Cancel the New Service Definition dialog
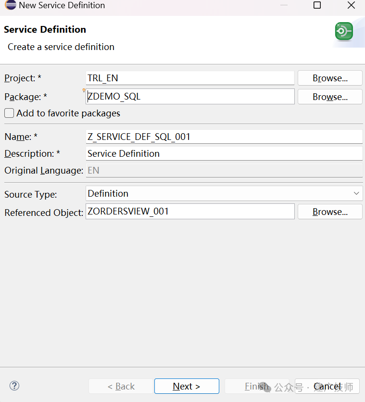 (327, 386)
